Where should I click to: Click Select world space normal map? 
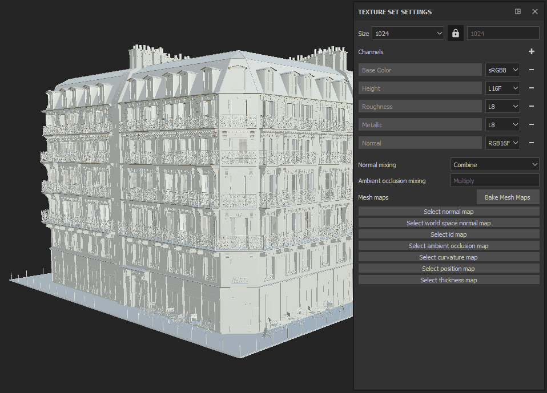[449, 223]
